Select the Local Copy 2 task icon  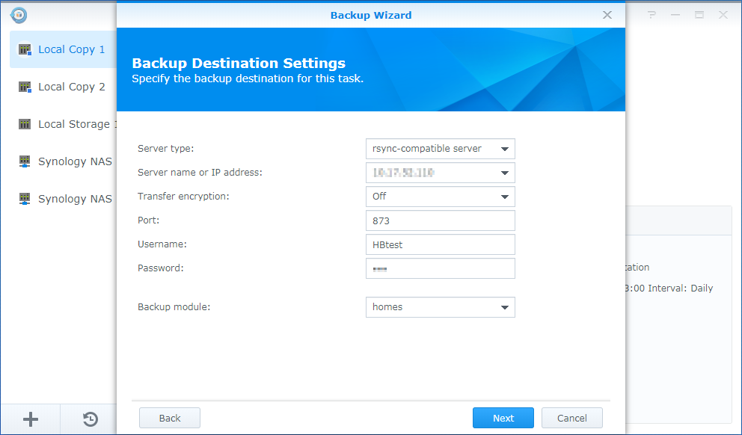click(x=24, y=86)
